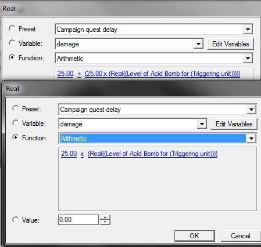261x247 pixels.
Task: Change the x operator link
Action: click(82, 154)
